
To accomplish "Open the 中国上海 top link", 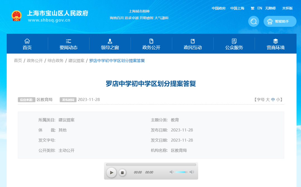I will 237,8.
